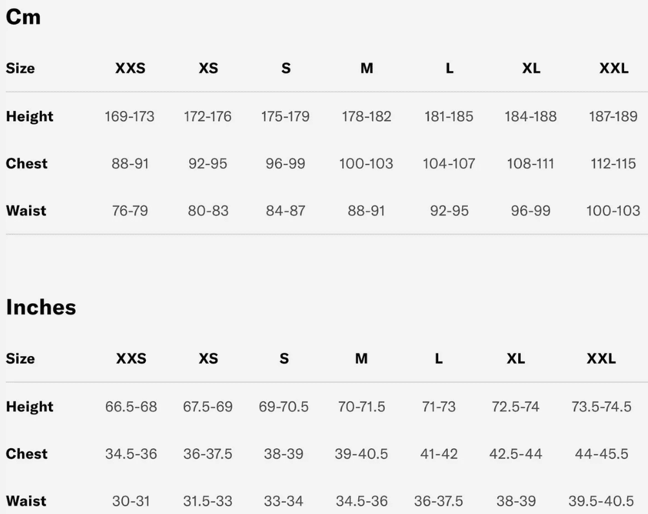Click the waist value 76-79
648x514 pixels.
click(x=130, y=211)
